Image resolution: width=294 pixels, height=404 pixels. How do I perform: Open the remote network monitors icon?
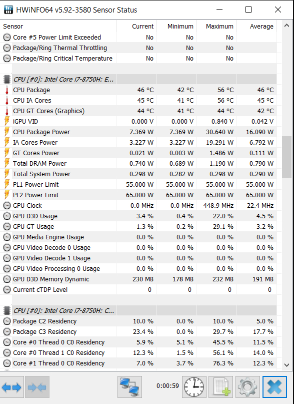coord(129,387)
